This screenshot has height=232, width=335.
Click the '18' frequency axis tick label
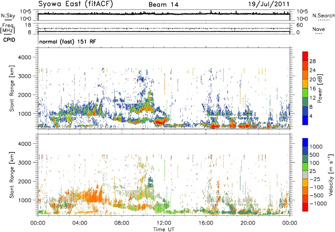tap(28, 25)
